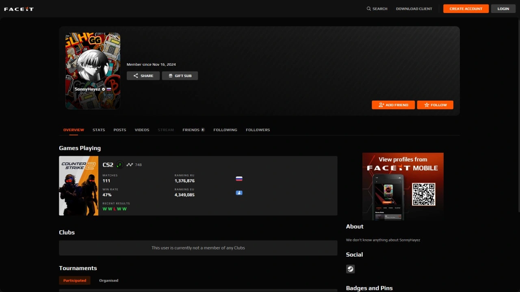Open search via the magnifier icon
520x292 pixels.
point(369,9)
